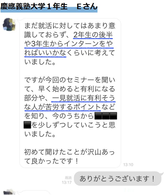The height and width of the screenshot is (195, 165).
Task: Click the line ですが今回のセミナーを聞い
Action: click(70, 80)
